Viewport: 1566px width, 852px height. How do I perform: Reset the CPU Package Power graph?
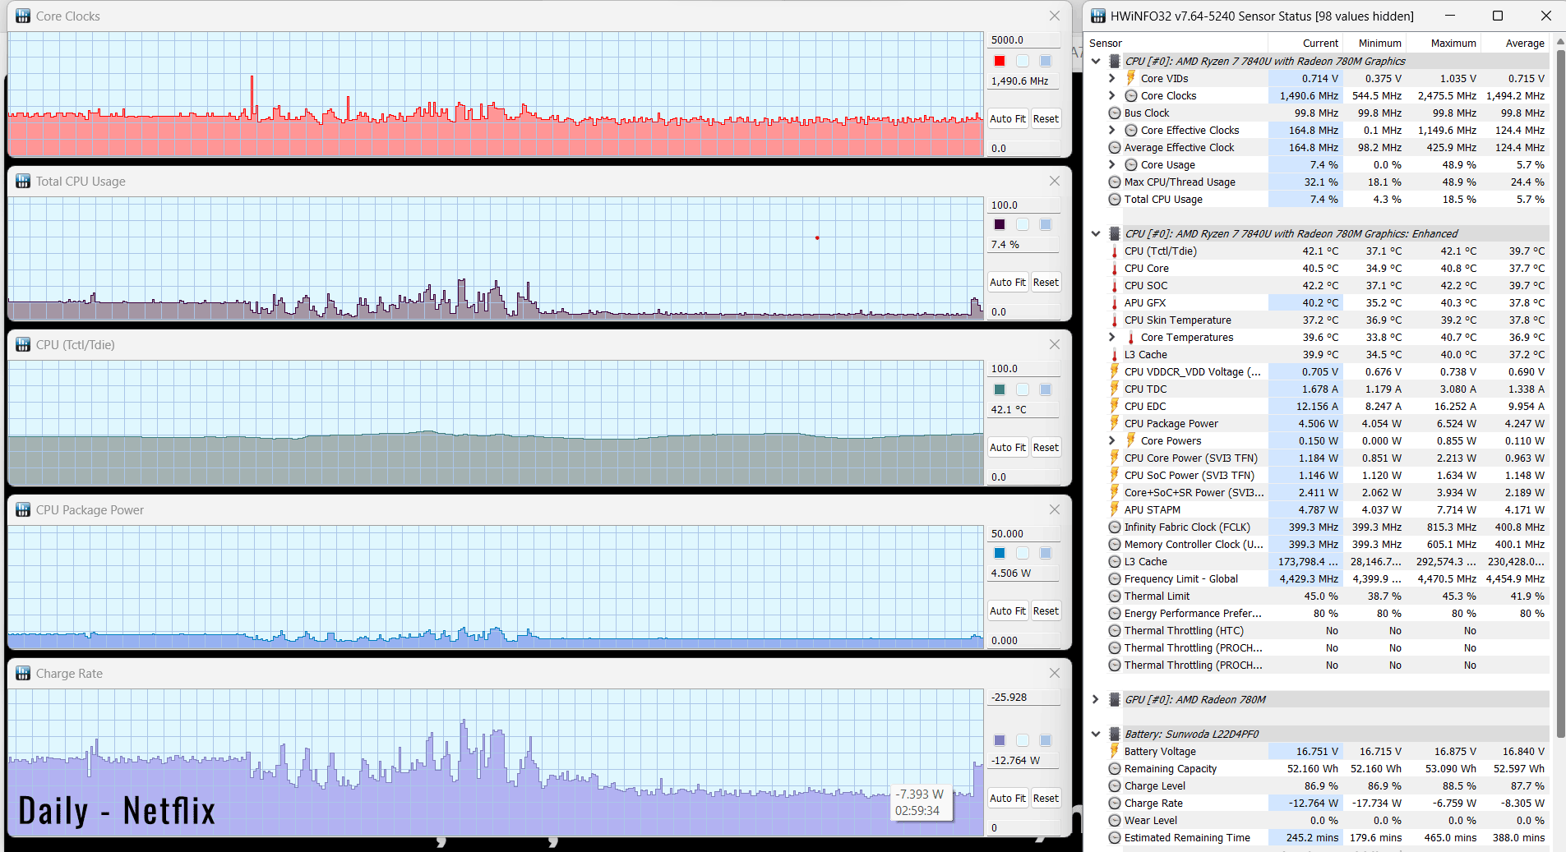pyautogui.click(x=1046, y=611)
